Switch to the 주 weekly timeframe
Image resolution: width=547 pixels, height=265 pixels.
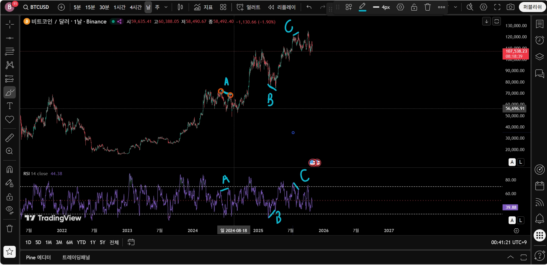click(157, 7)
